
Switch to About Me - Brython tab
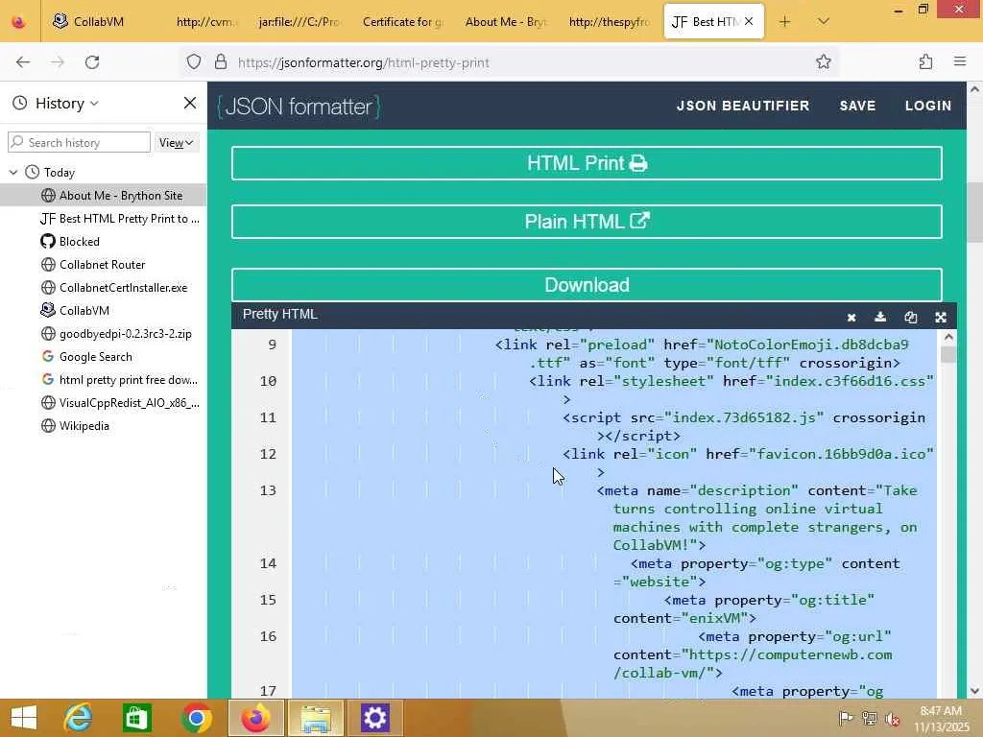[x=505, y=22]
